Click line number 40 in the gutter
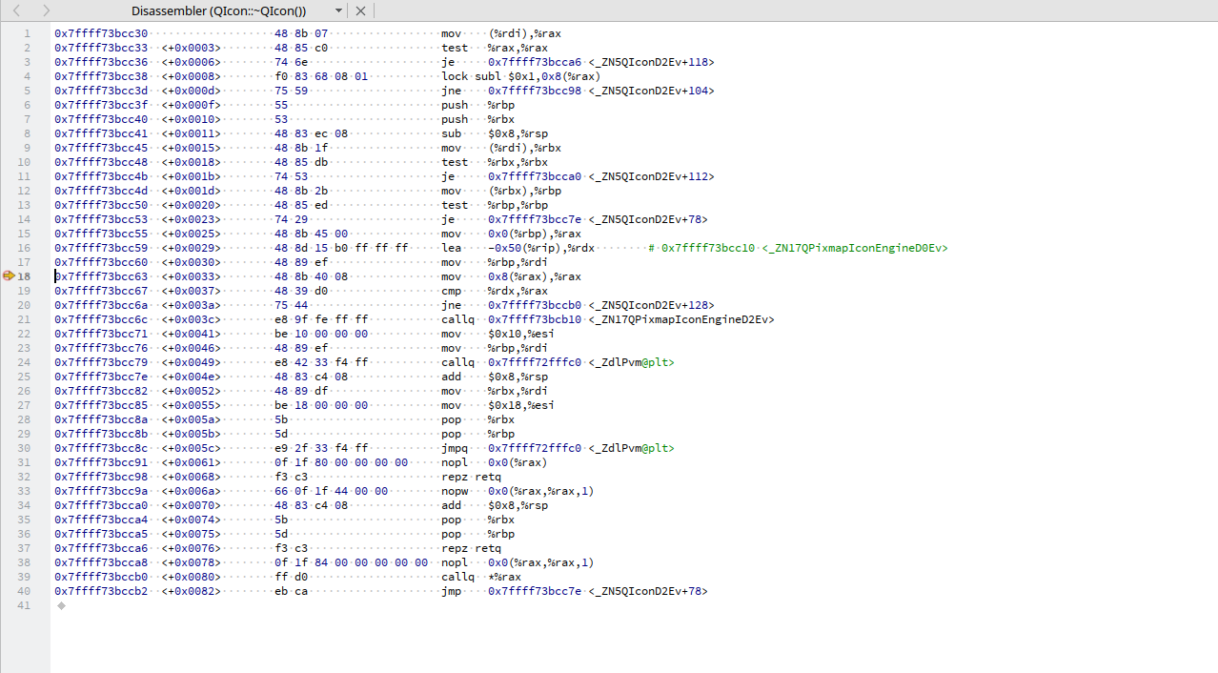The width and height of the screenshot is (1218, 673). pos(25,591)
